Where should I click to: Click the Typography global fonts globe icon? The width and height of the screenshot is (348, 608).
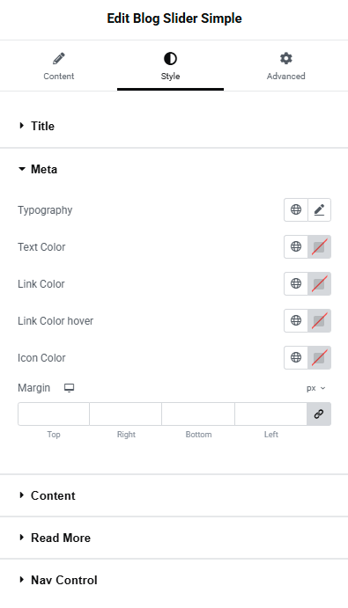coord(296,209)
